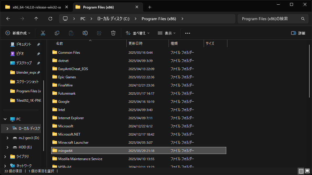Click the Paste clipboard icon
Image resolution: width=312 pixels, height=175 pixels.
[71, 33]
